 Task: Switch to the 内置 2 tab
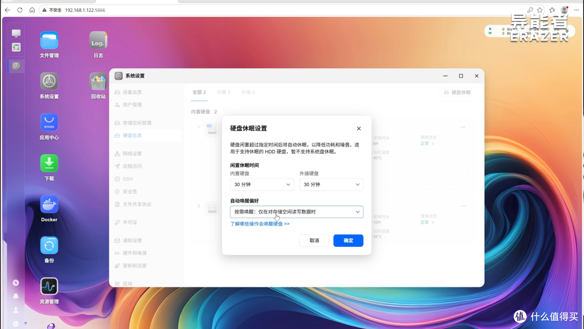223,92
